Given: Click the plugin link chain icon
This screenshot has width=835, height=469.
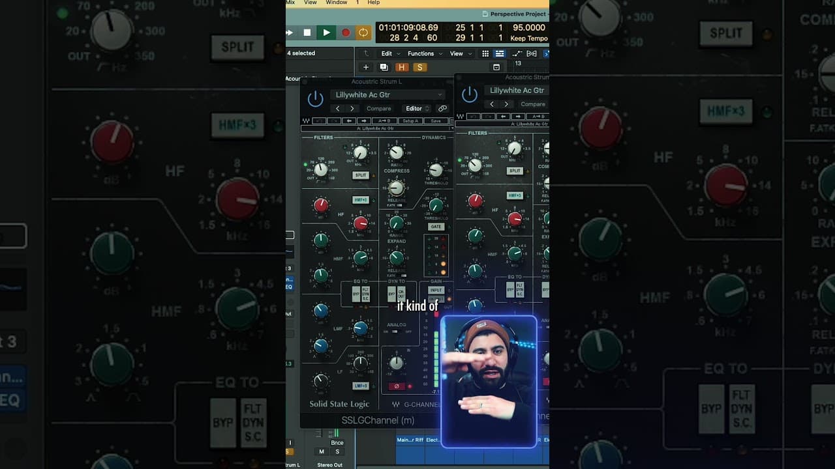Looking at the screenshot, I should (x=442, y=109).
